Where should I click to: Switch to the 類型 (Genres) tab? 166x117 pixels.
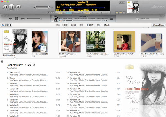pyautogui.click(x=81, y=25)
